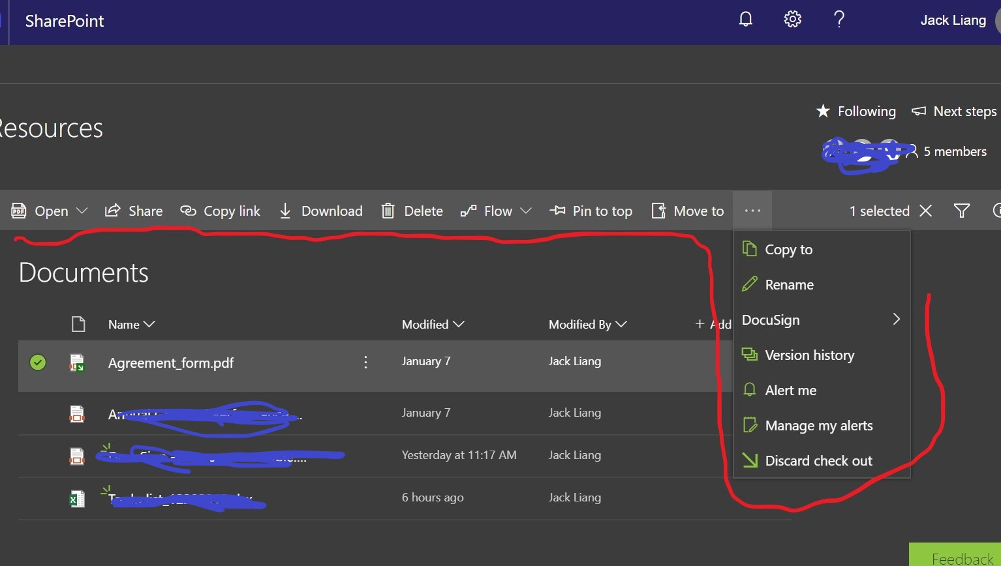Open the SharePoint home link
The height and width of the screenshot is (566, 1001).
(x=65, y=21)
